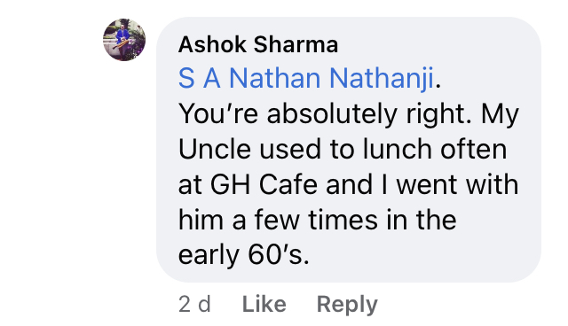This screenshot has width=568, height=326.
Task: Open the 2 d comment timestamp
Action: (194, 304)
